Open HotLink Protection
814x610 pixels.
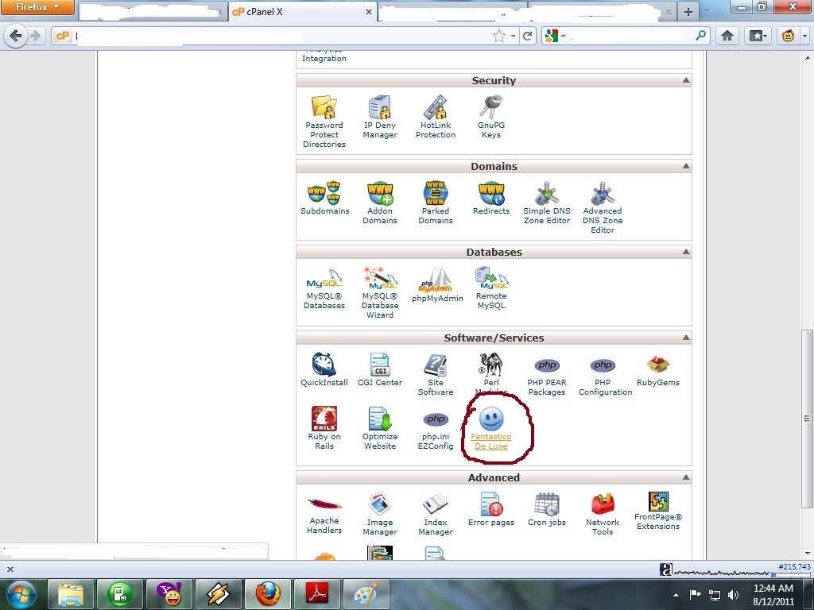click(x=435, y=118)
